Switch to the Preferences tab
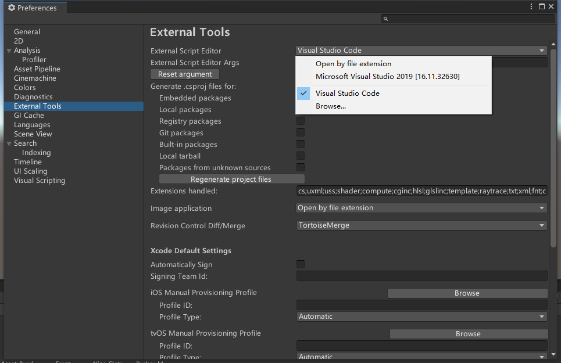Viewport: 561px width, 363px height. click(x=35, y=8)
